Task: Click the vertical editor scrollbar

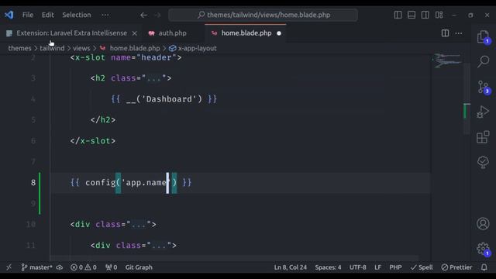Action: pos(467,98)
